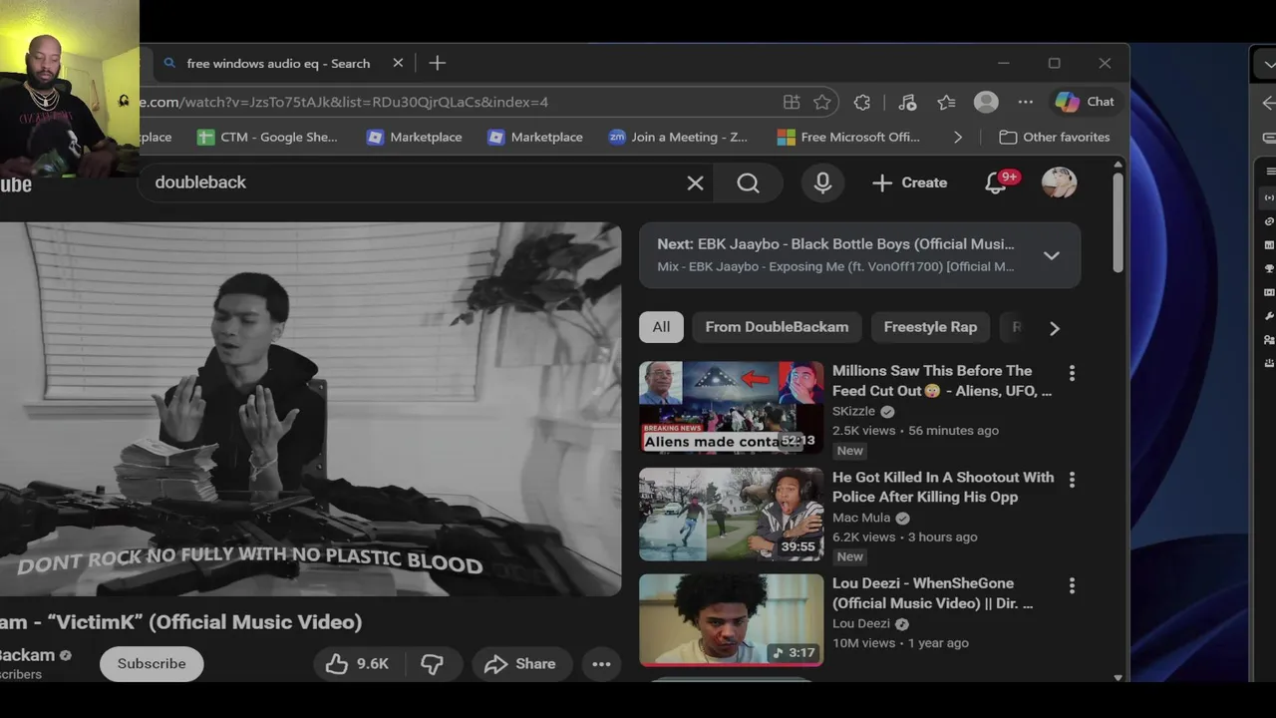The width and height of the screenshot is (1276, 718).
Task: Open Lou Deezi 'WhenSheGone' thumbnail
Action: (731, 619)
